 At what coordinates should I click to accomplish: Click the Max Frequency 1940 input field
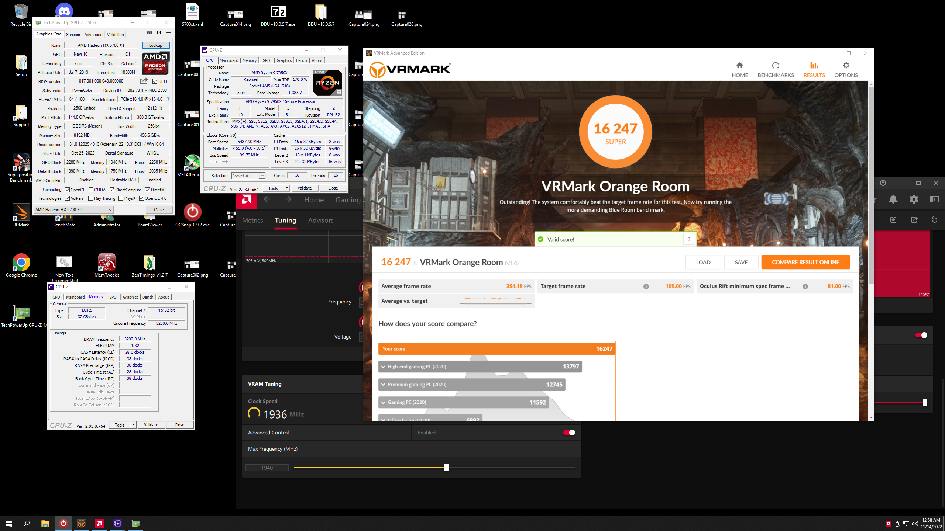[x=267, y=468]
